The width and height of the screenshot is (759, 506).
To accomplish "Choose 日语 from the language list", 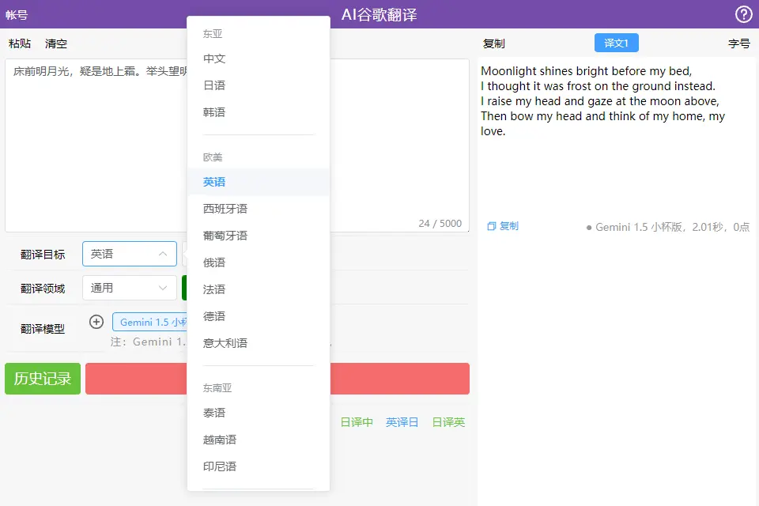I will click(x=259, y=85).
